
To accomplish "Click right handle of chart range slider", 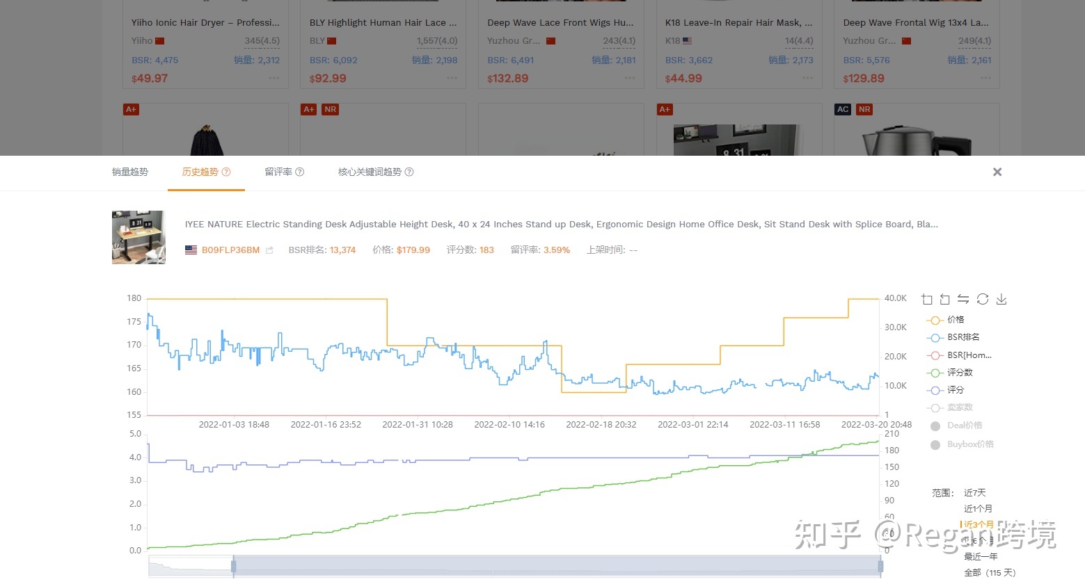I will 880,567.
